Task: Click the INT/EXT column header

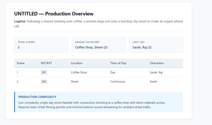Action: point(46,63)
